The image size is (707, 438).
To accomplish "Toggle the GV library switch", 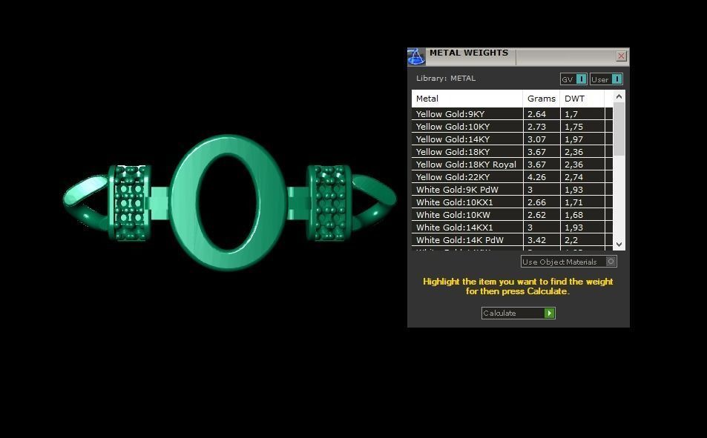I will tap(573, 79).
